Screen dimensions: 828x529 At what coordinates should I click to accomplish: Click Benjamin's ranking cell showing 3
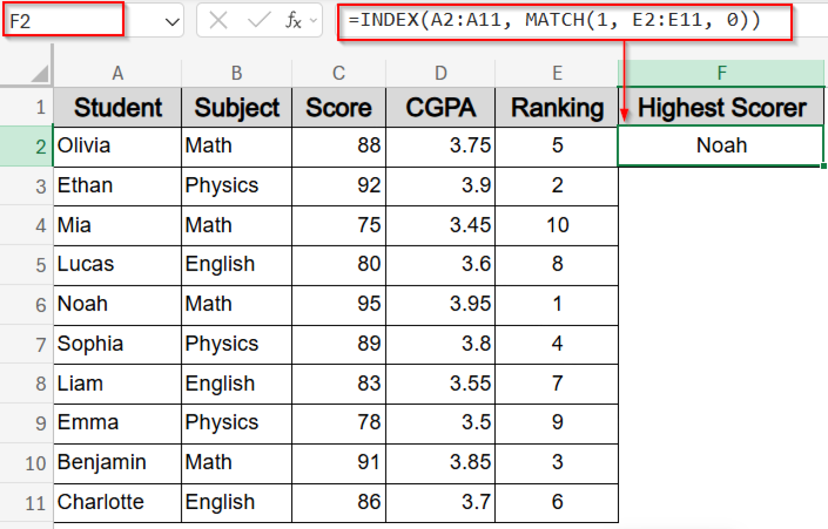[x=556, y=463]
